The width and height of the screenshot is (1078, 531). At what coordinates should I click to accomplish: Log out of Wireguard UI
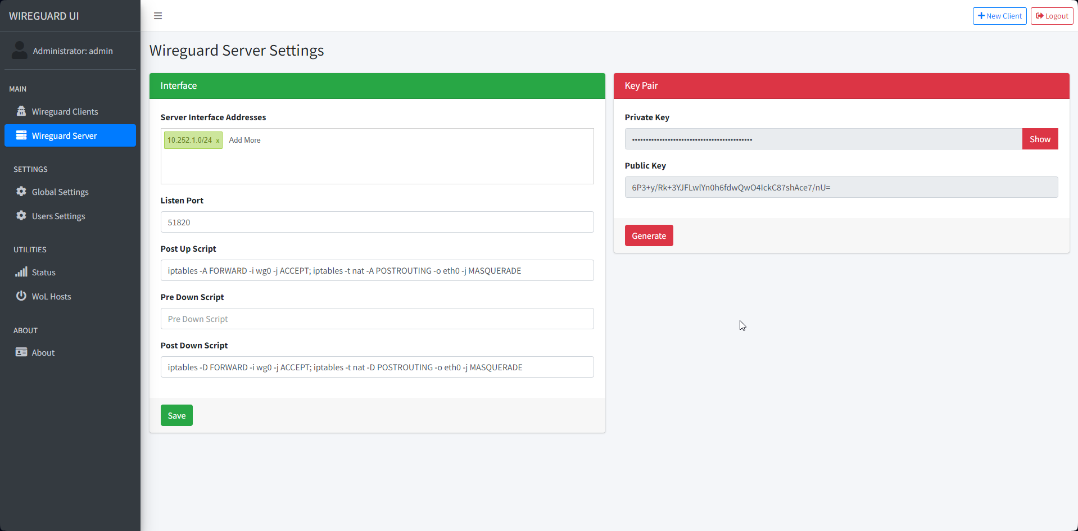tap(1052, 16)
